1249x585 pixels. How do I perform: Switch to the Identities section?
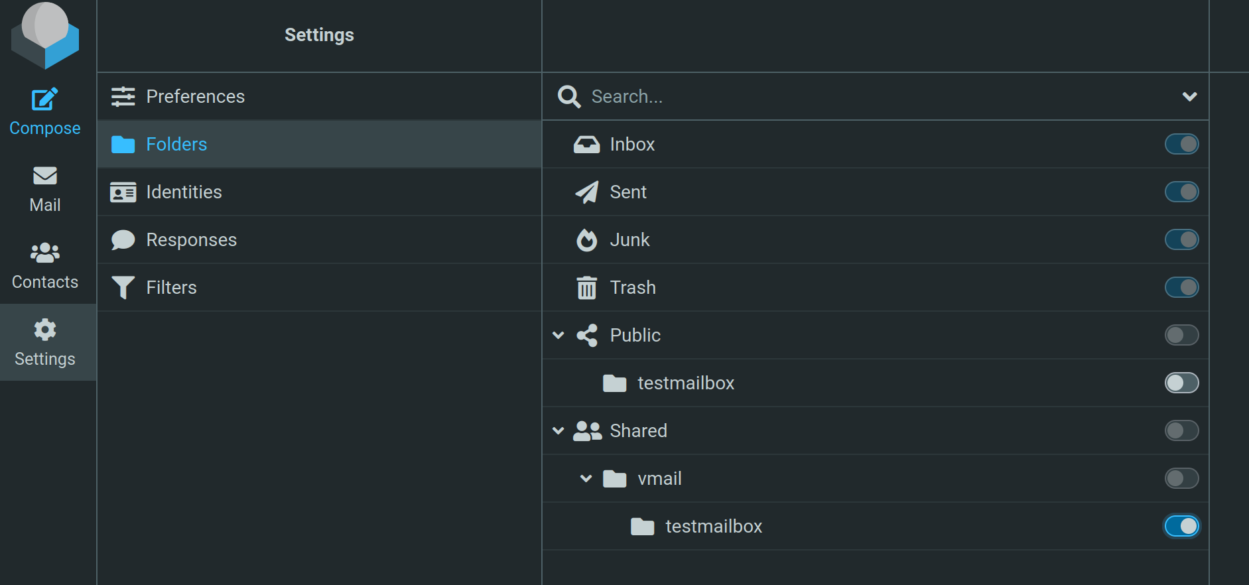point(184,192)
